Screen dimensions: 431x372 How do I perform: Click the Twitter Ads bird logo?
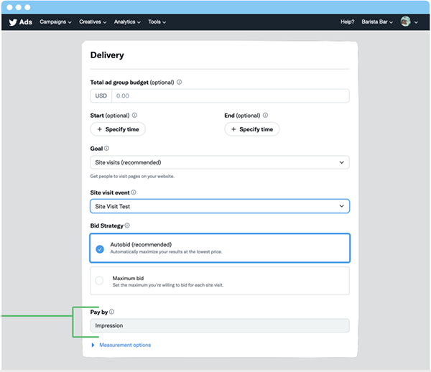pyautogui.click(x=13, y=22)
